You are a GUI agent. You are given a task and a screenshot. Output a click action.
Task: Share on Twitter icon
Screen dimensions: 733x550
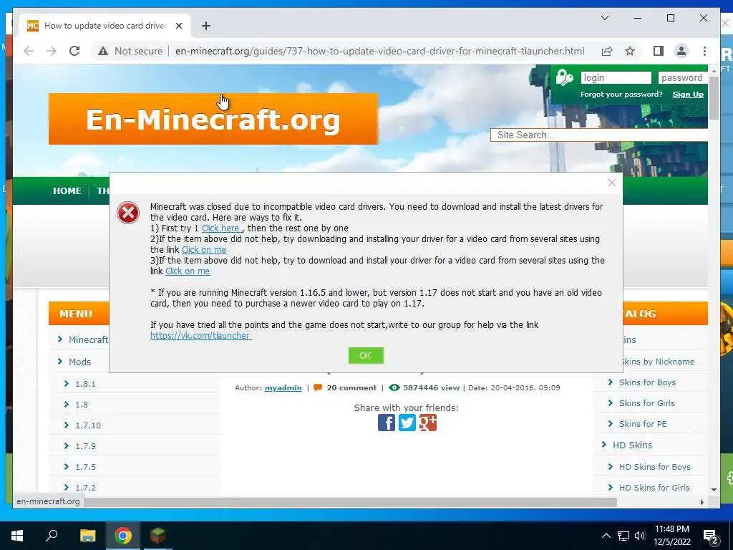tap(407, 423)
